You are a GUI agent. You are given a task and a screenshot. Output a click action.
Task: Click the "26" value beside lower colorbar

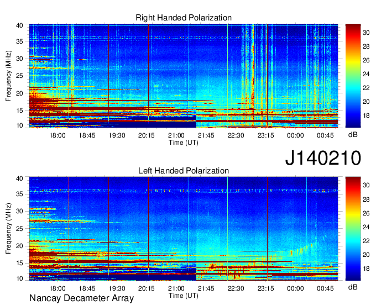coord(366,213)
